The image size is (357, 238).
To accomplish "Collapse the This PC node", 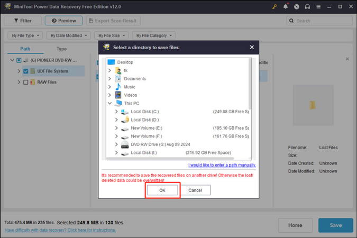I will [x=109, y=103].
